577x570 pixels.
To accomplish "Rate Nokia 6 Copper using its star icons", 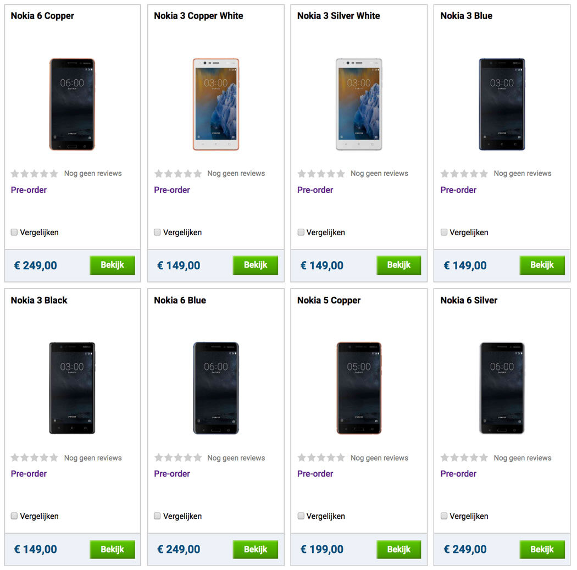I will pyautogui.click(x=34, y=174).
